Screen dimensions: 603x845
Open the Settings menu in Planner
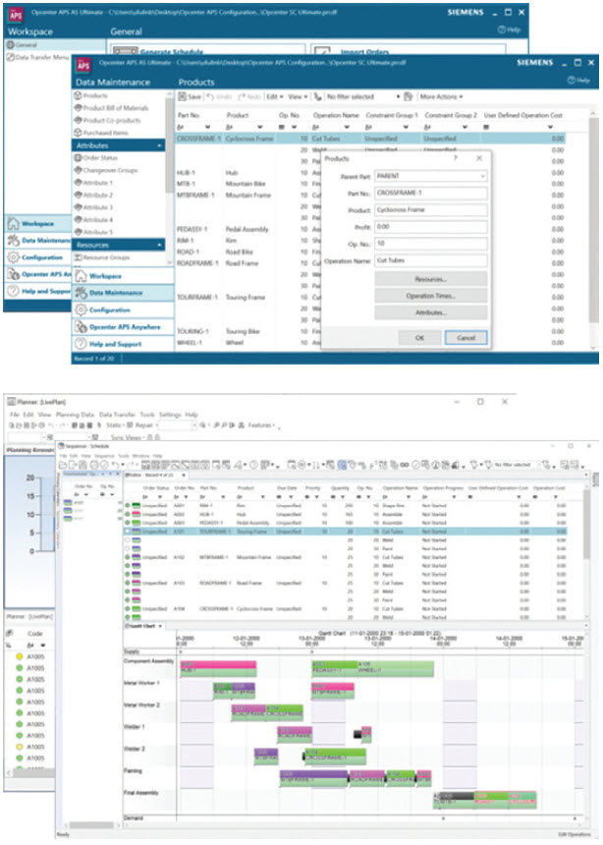[170, 415]
